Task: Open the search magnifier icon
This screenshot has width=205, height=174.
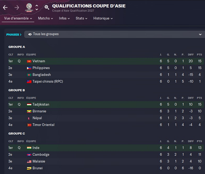Action: (x=47, y=7)
